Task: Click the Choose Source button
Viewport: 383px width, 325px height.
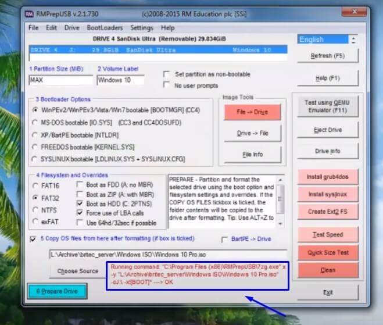Action: 78,271
